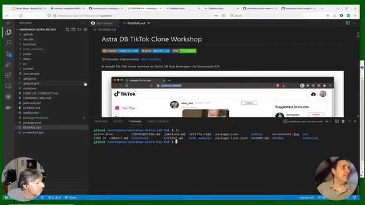Switch to the Get Started editor tab
The height and width of the screenshot is (205, 365).
(104, 23)
